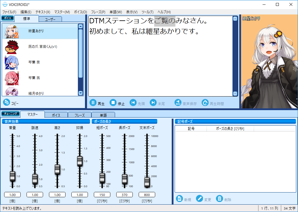Switch to マスター tuning tab
The image size is (298, 212).
pyautogui.click(x=32, y=115)
